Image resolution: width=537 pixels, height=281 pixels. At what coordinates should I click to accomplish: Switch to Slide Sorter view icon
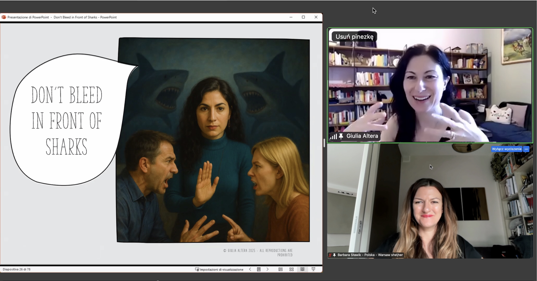[x=291, y=269]
